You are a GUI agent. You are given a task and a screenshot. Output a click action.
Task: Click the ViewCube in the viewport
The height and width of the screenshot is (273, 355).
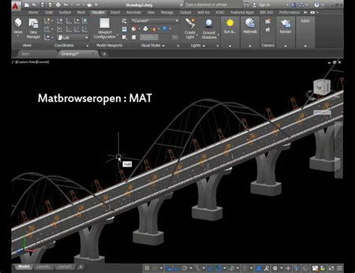click(321, 86)
